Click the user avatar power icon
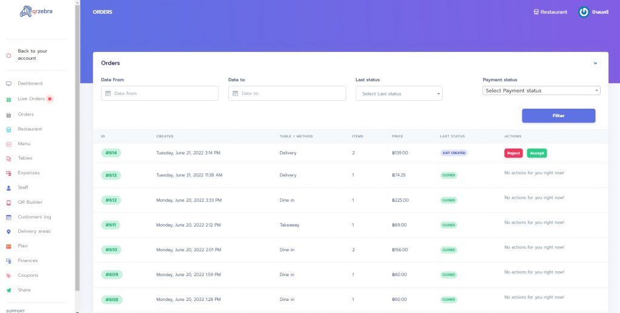This screenshot has height=313, width=620. (584, 12)
